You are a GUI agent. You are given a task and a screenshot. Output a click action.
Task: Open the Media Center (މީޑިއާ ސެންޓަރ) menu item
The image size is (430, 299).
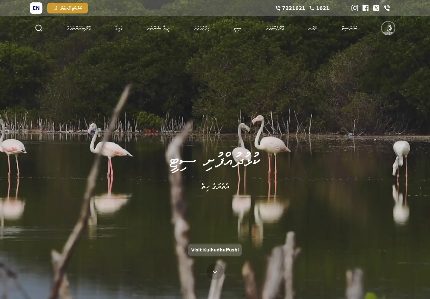point(158,28)
